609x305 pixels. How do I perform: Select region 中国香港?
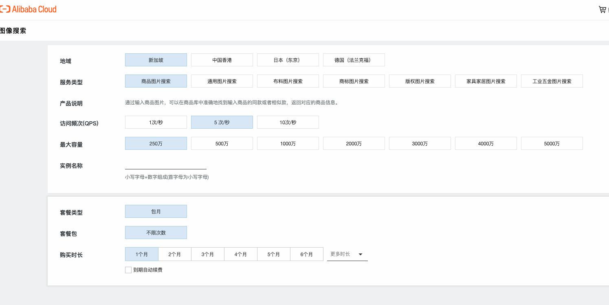(222, 60)
